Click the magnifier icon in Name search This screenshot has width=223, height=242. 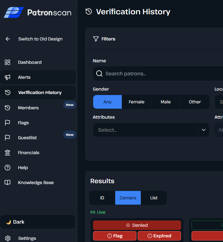click(x=99, y=73)
